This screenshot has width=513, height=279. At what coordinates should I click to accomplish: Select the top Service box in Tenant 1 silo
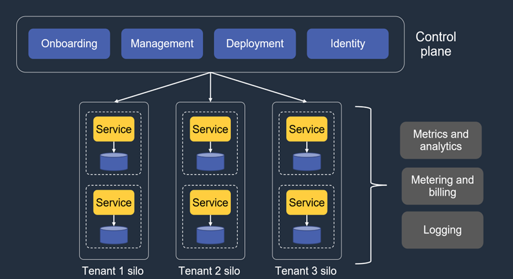click(114, 129)
